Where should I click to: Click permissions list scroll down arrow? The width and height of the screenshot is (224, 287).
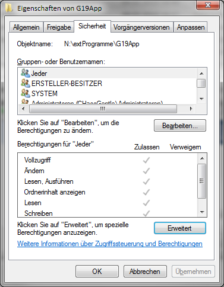point(202,212)
